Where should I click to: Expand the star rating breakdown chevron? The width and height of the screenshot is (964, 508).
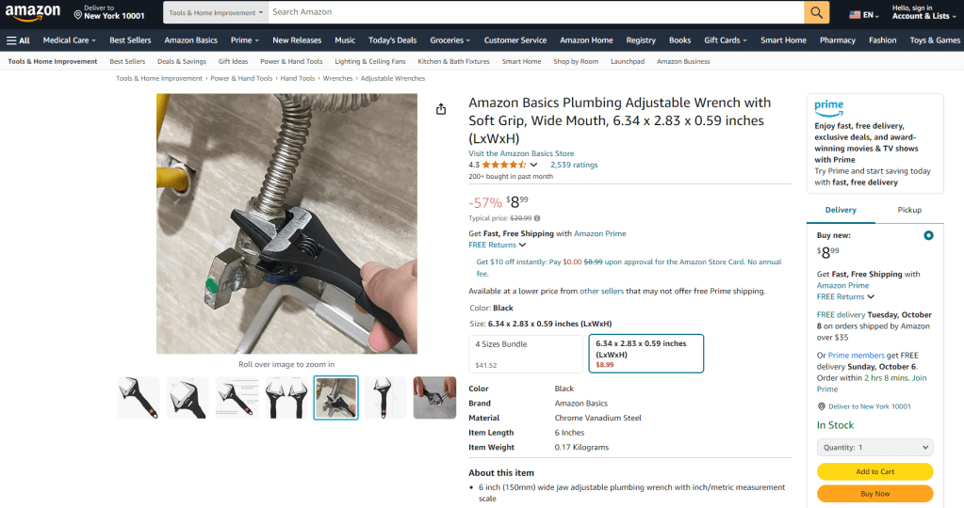[533, 166]
